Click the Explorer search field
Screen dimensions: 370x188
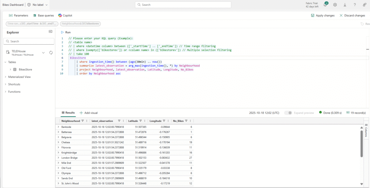tap(29, 41)
